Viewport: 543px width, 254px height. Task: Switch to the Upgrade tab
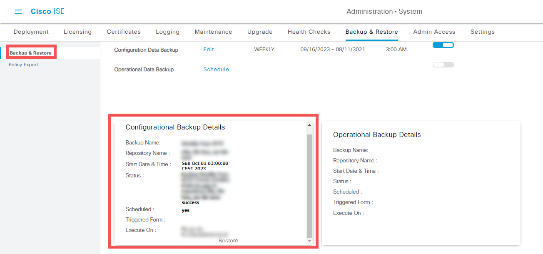(x=260, y=32)
